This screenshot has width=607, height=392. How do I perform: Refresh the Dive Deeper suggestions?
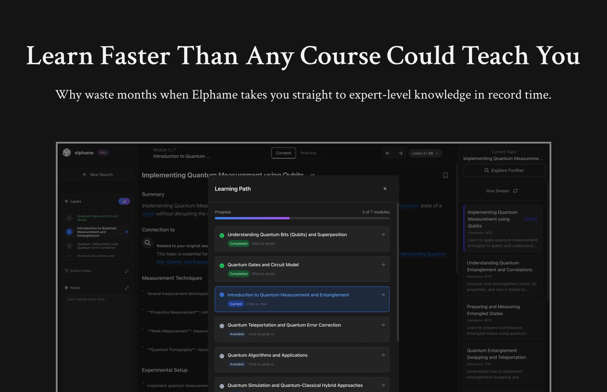click(x=515, y=191)
